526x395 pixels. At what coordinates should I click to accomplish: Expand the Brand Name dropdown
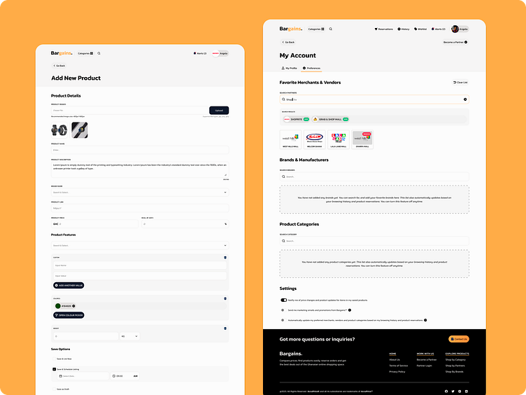(140, 193)
